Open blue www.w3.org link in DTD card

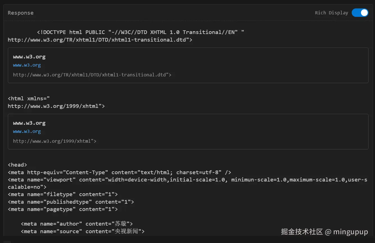tap(27, 65)
